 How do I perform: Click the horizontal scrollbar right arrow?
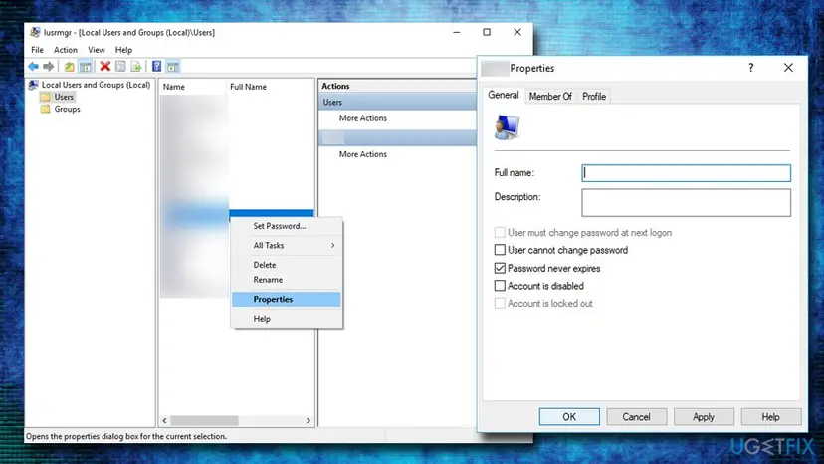[308, 421]
